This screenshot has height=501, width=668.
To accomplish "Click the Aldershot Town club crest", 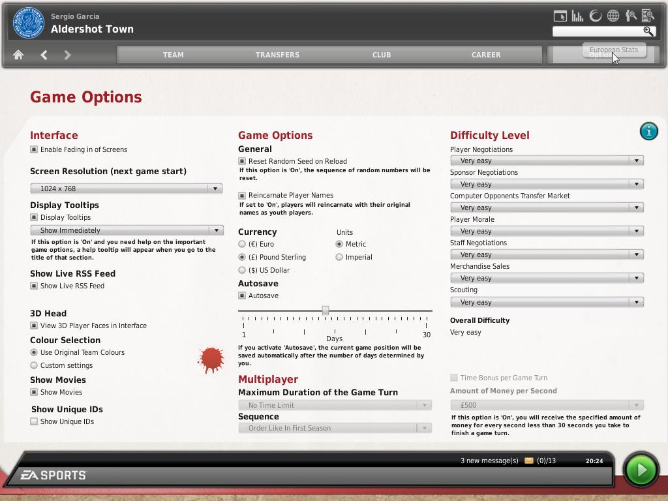I will pyautogui.click(x=28, y=23).
